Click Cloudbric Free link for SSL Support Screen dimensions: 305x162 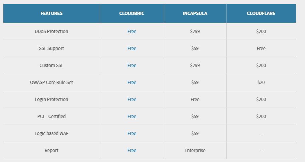(132, 48)
